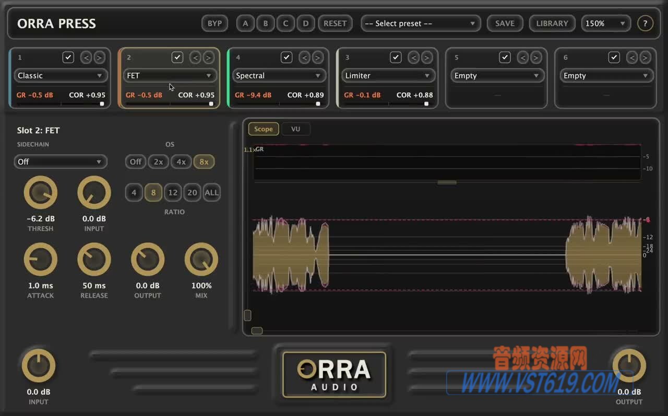Toggle slot 5 enable checkbox
The height and width of the screenshot is (416, 668).
point(505,57)
